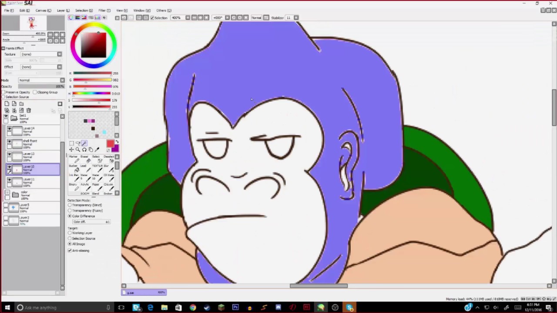
Task: Select the Rotate view tool
Action: pyautogui.click(x=84, y=150)
